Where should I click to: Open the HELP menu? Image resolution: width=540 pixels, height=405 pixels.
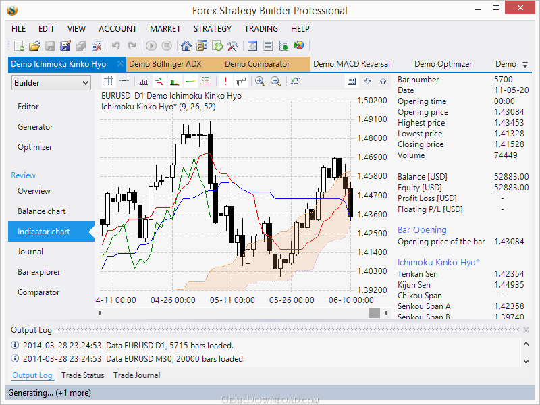point(300,29)
